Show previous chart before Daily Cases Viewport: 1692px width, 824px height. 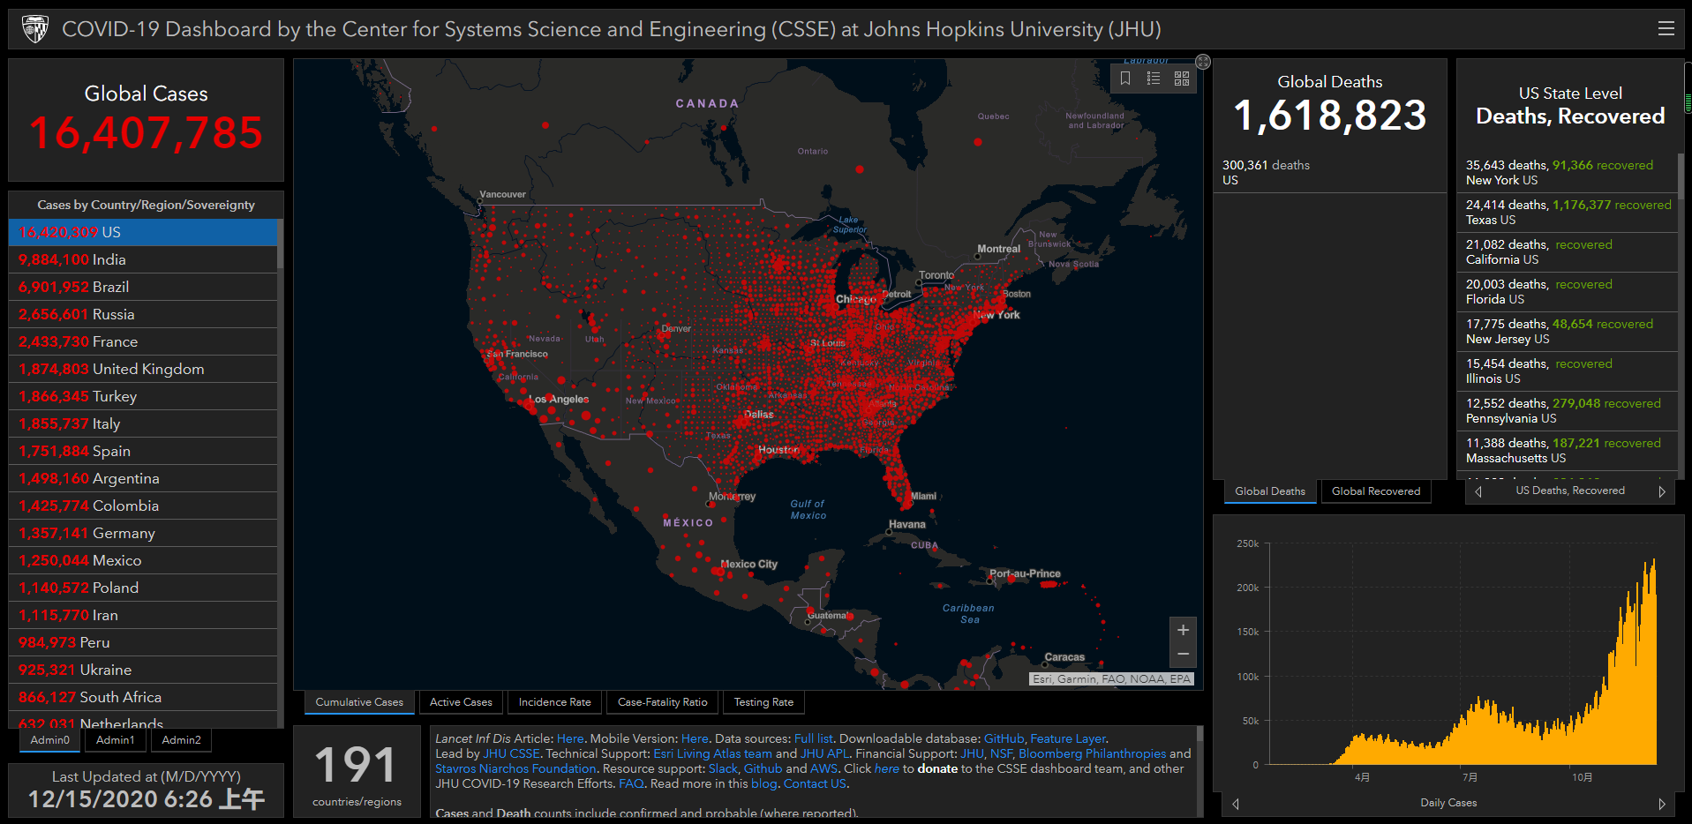tap(1236, 804)
